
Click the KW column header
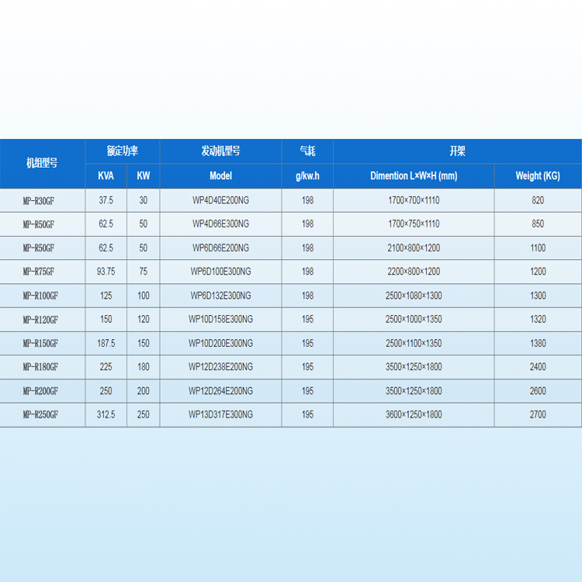144,176
